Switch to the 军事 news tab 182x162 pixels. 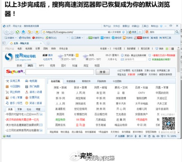[20, 109]
